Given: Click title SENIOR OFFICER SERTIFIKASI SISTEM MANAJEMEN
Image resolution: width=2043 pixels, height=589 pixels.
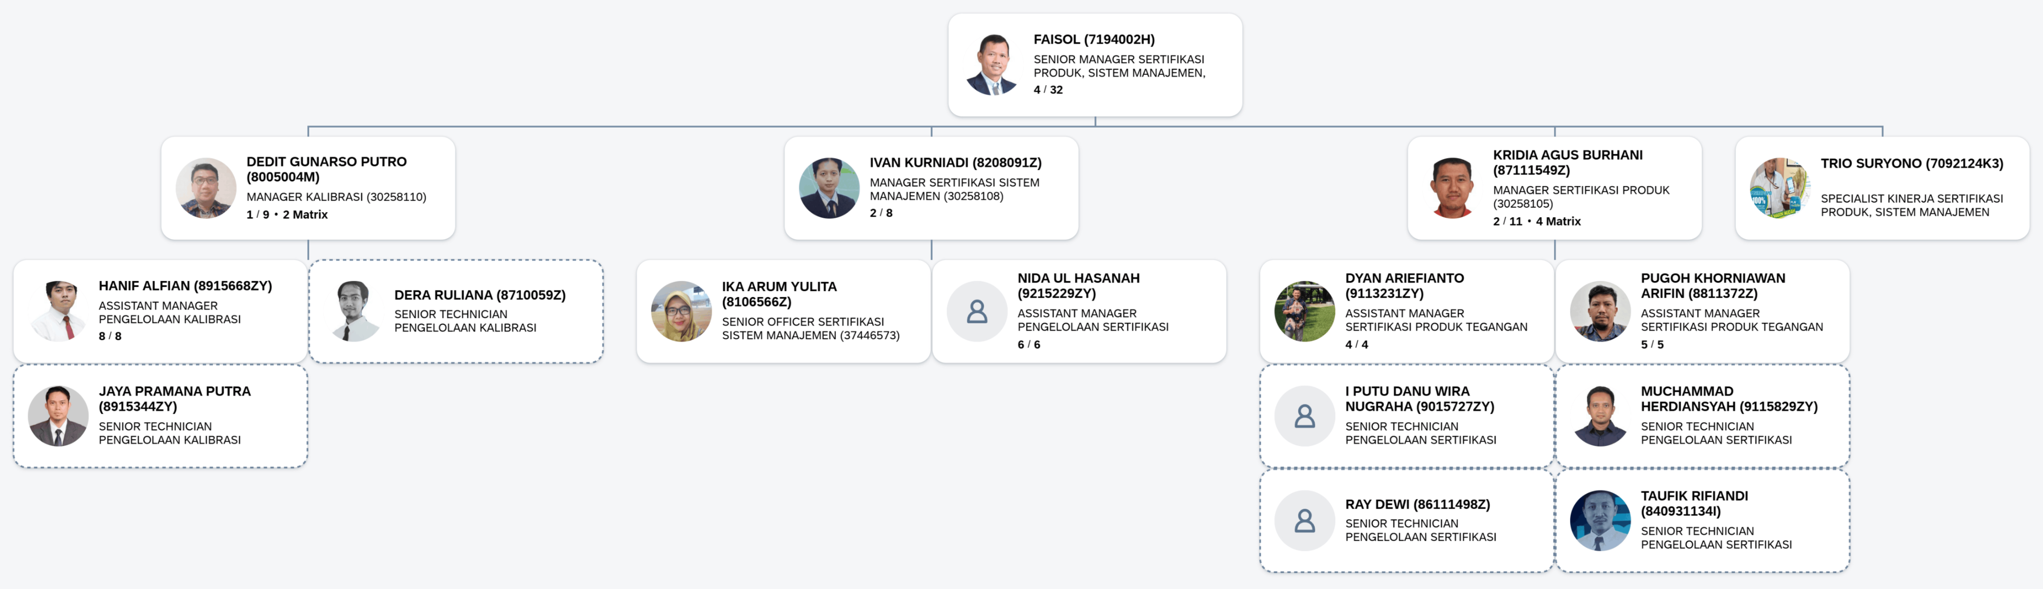Looking at the screenshot, I should [812, 329].
